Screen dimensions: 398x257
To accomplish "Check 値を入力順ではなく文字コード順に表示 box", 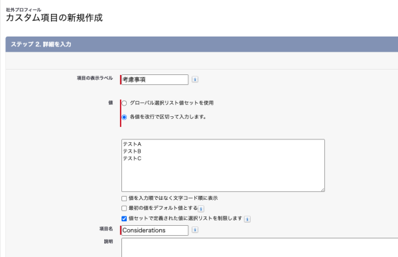I will [124, 199].
